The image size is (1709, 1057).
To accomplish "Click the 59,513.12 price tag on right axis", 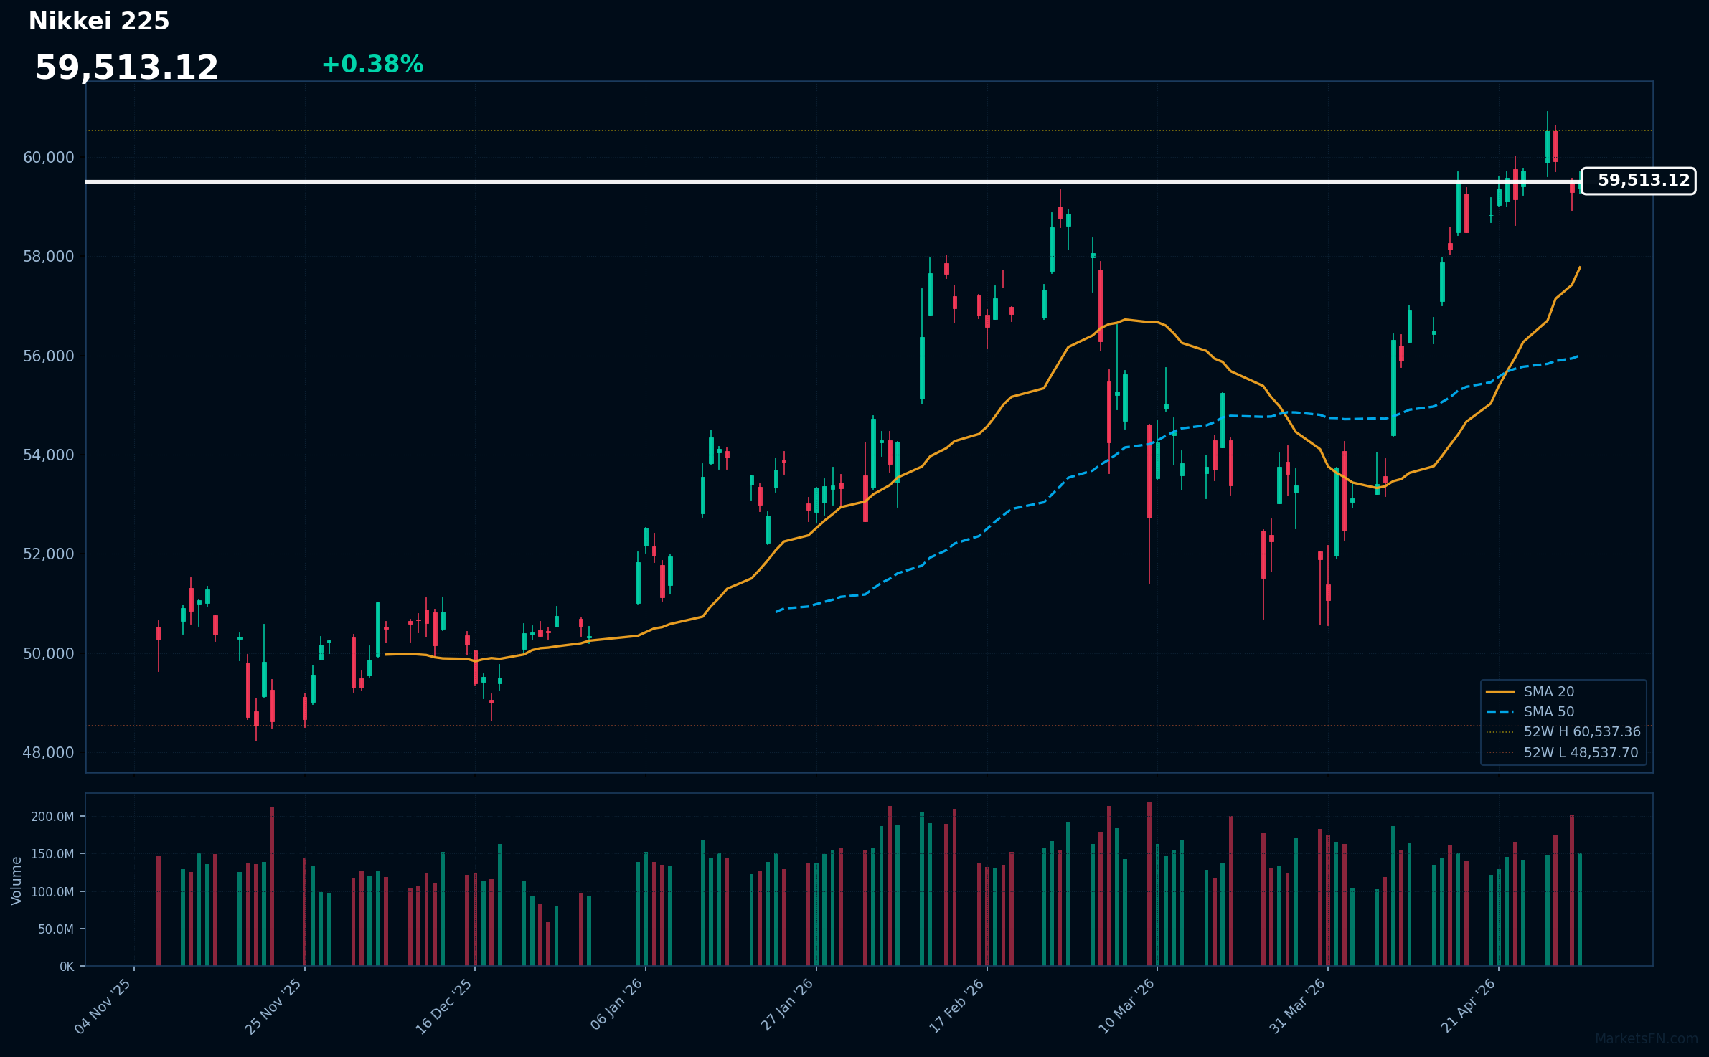I will (1639, 181).
